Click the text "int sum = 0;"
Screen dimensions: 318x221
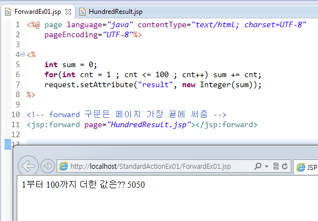71,65
